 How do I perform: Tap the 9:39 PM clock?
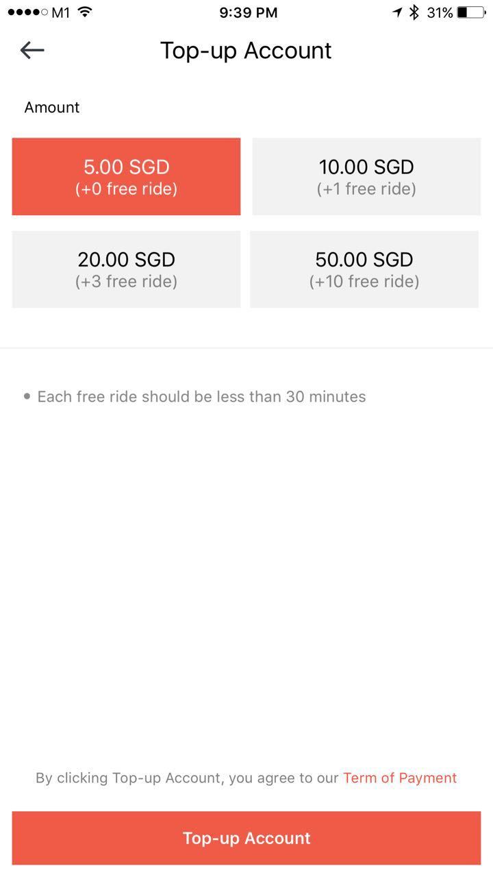[x=249, y=12]
